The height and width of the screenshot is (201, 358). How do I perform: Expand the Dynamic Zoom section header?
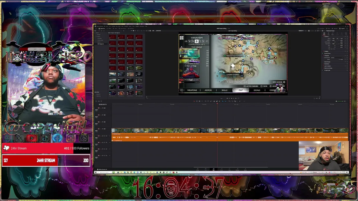pyautogui.click(x=327, y=53)
